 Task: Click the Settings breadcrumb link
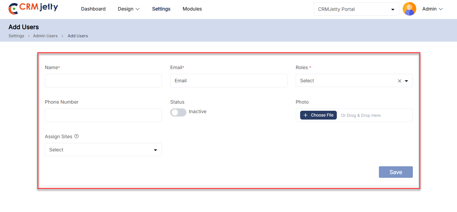pos(16,36)
